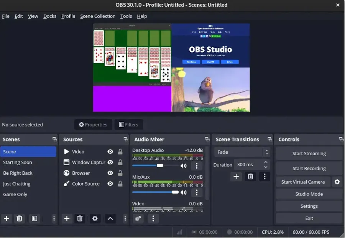Add a new transition with the plus icon
The image size is (345, 238).
(236, 176)
